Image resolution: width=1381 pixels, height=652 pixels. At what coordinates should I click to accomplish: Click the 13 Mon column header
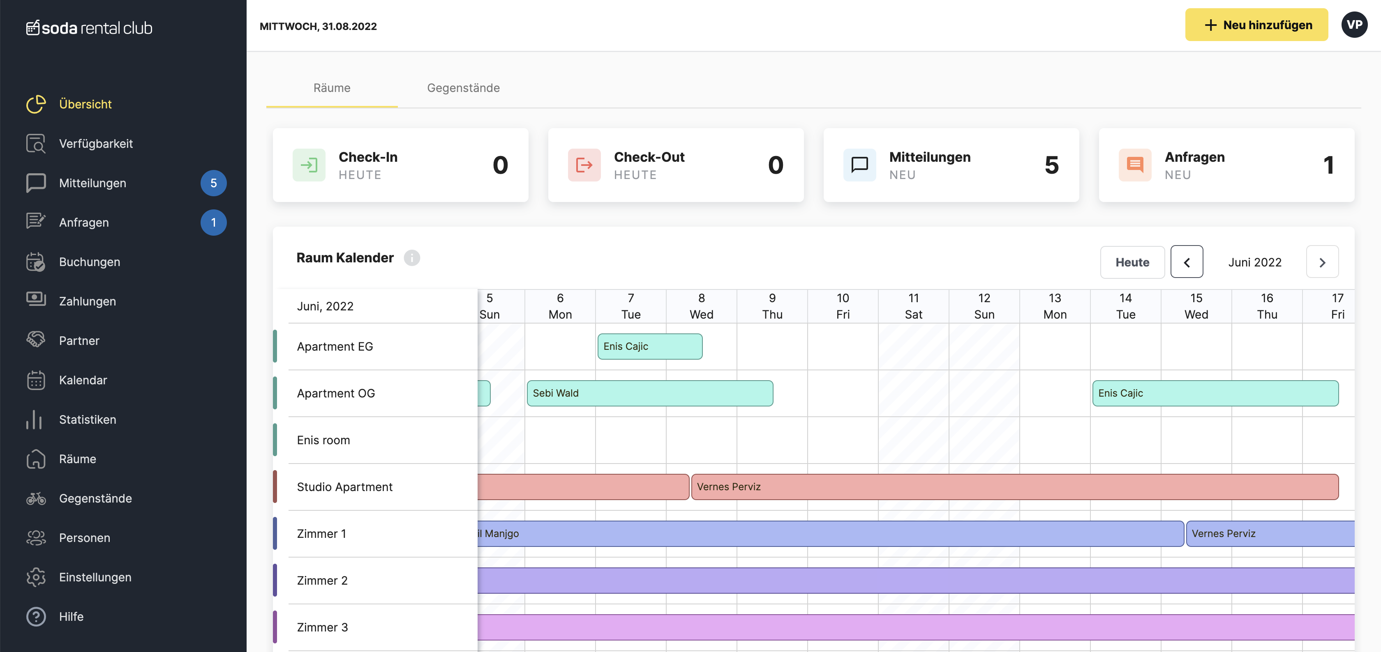[1055, 306]
